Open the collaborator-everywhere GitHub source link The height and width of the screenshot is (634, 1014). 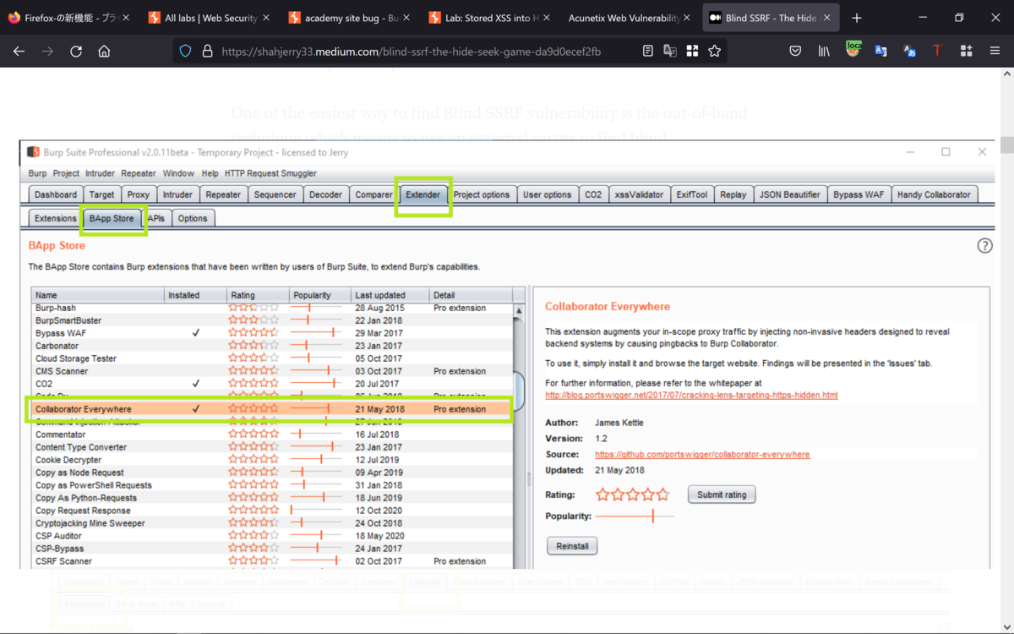click(x=702, y=455)
